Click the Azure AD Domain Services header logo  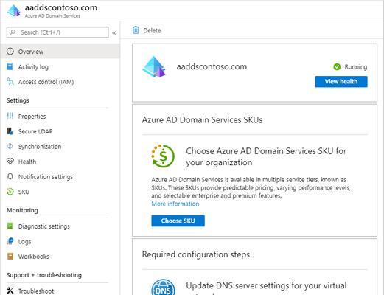[14, 11]
